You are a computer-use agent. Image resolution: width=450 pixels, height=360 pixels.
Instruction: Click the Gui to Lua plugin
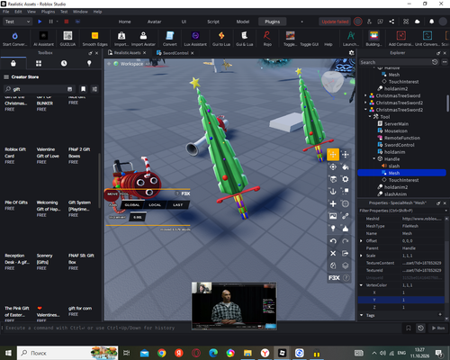(221, 39)
